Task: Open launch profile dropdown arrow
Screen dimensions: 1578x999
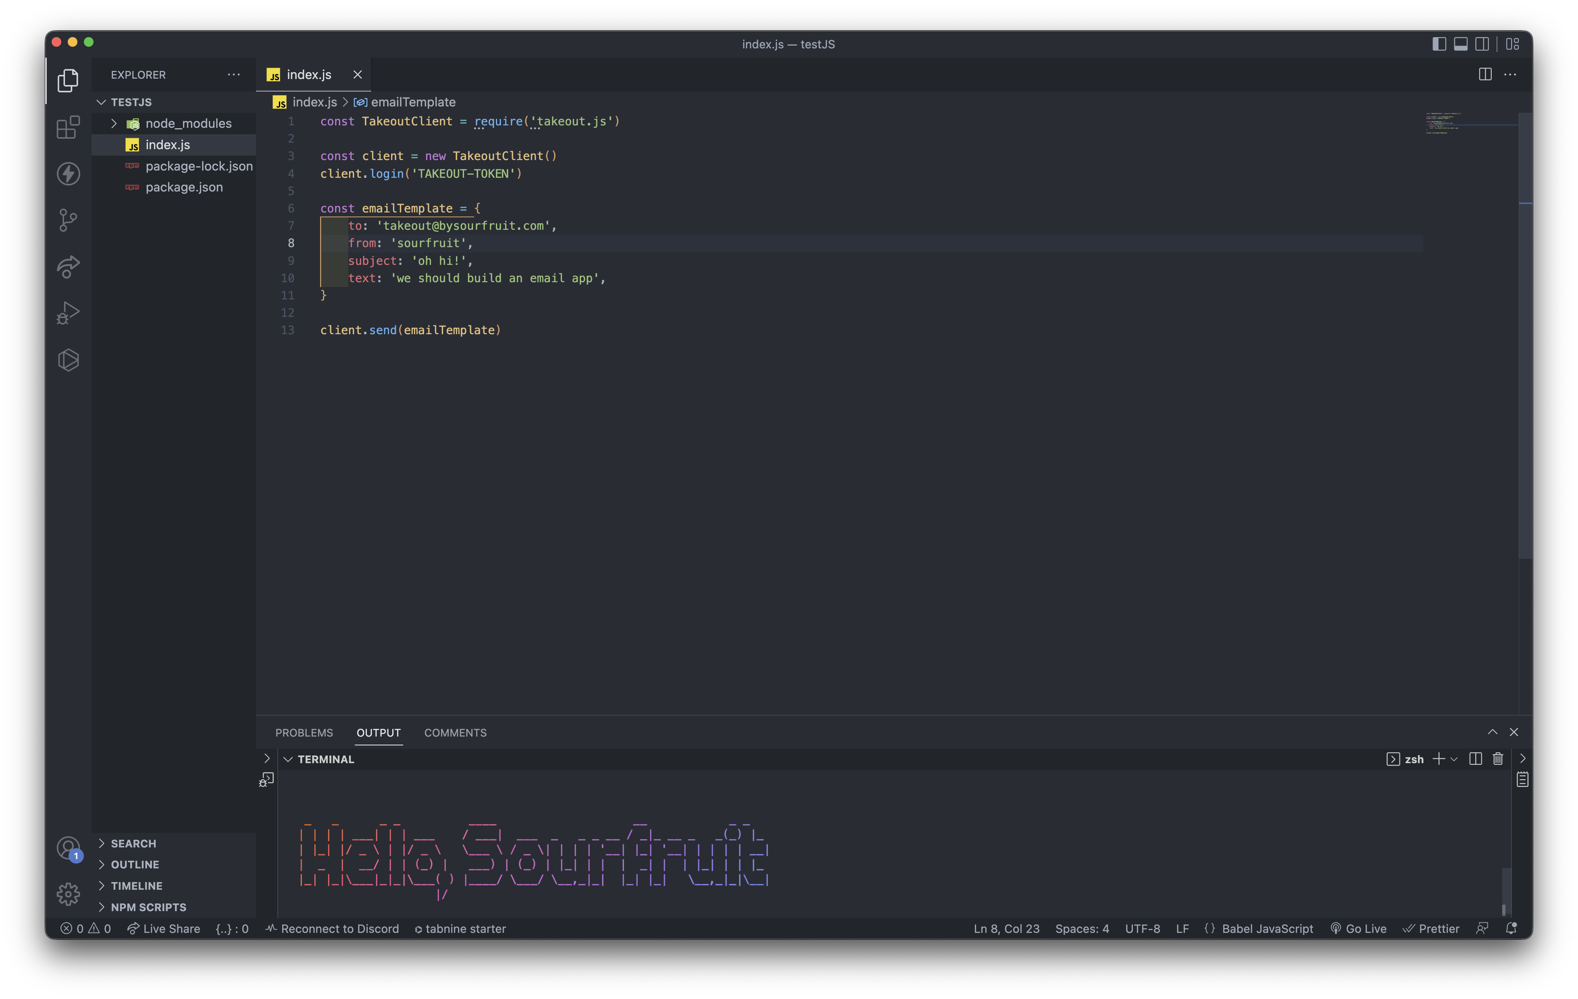Action: [1454, 759]
